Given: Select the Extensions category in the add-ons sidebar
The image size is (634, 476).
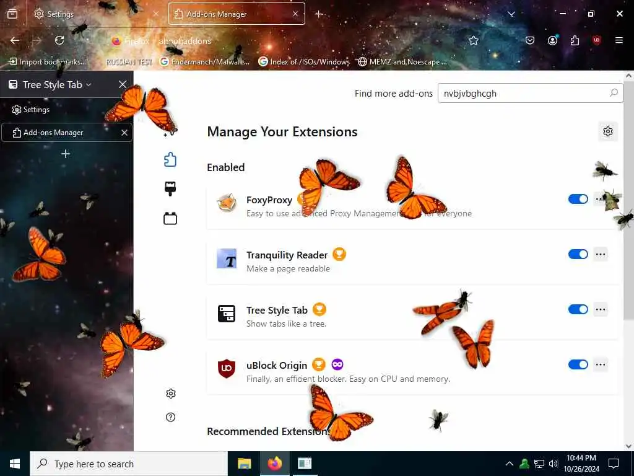Looking at the screenshot, I should (x=170, y=159).
